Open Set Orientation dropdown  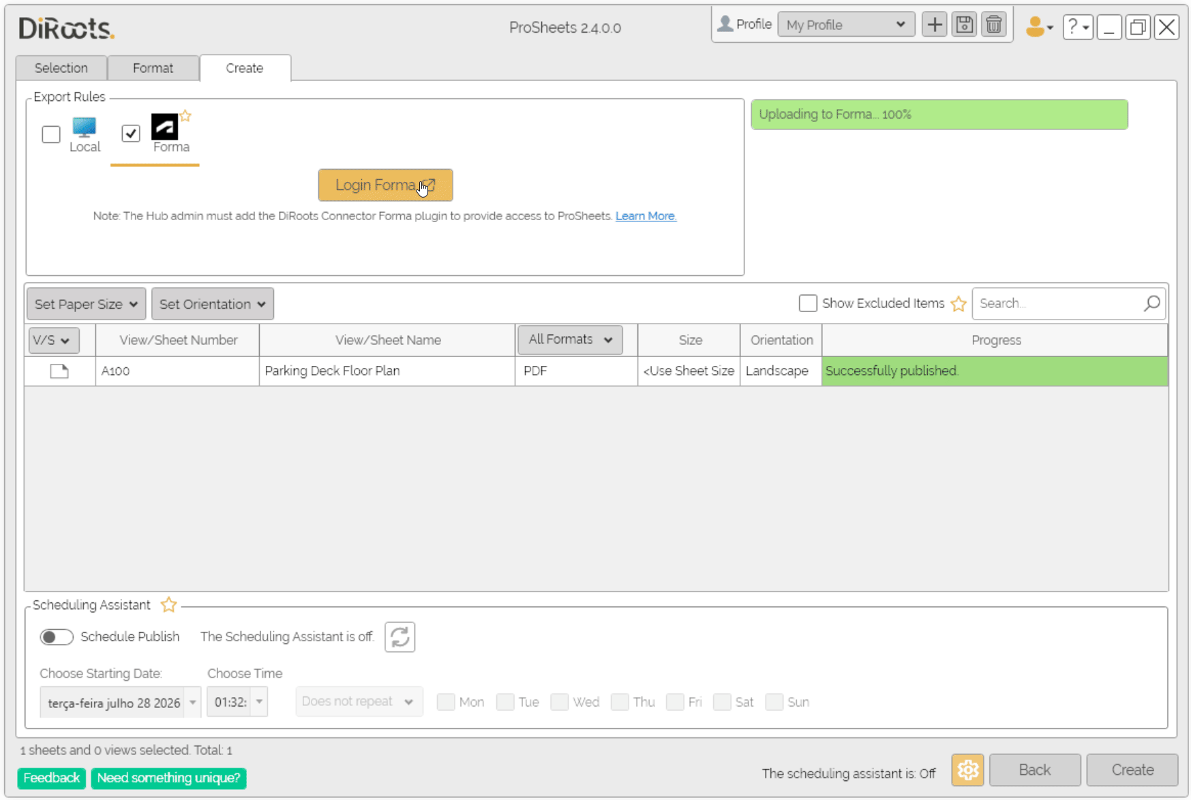(x=213, y=304)
